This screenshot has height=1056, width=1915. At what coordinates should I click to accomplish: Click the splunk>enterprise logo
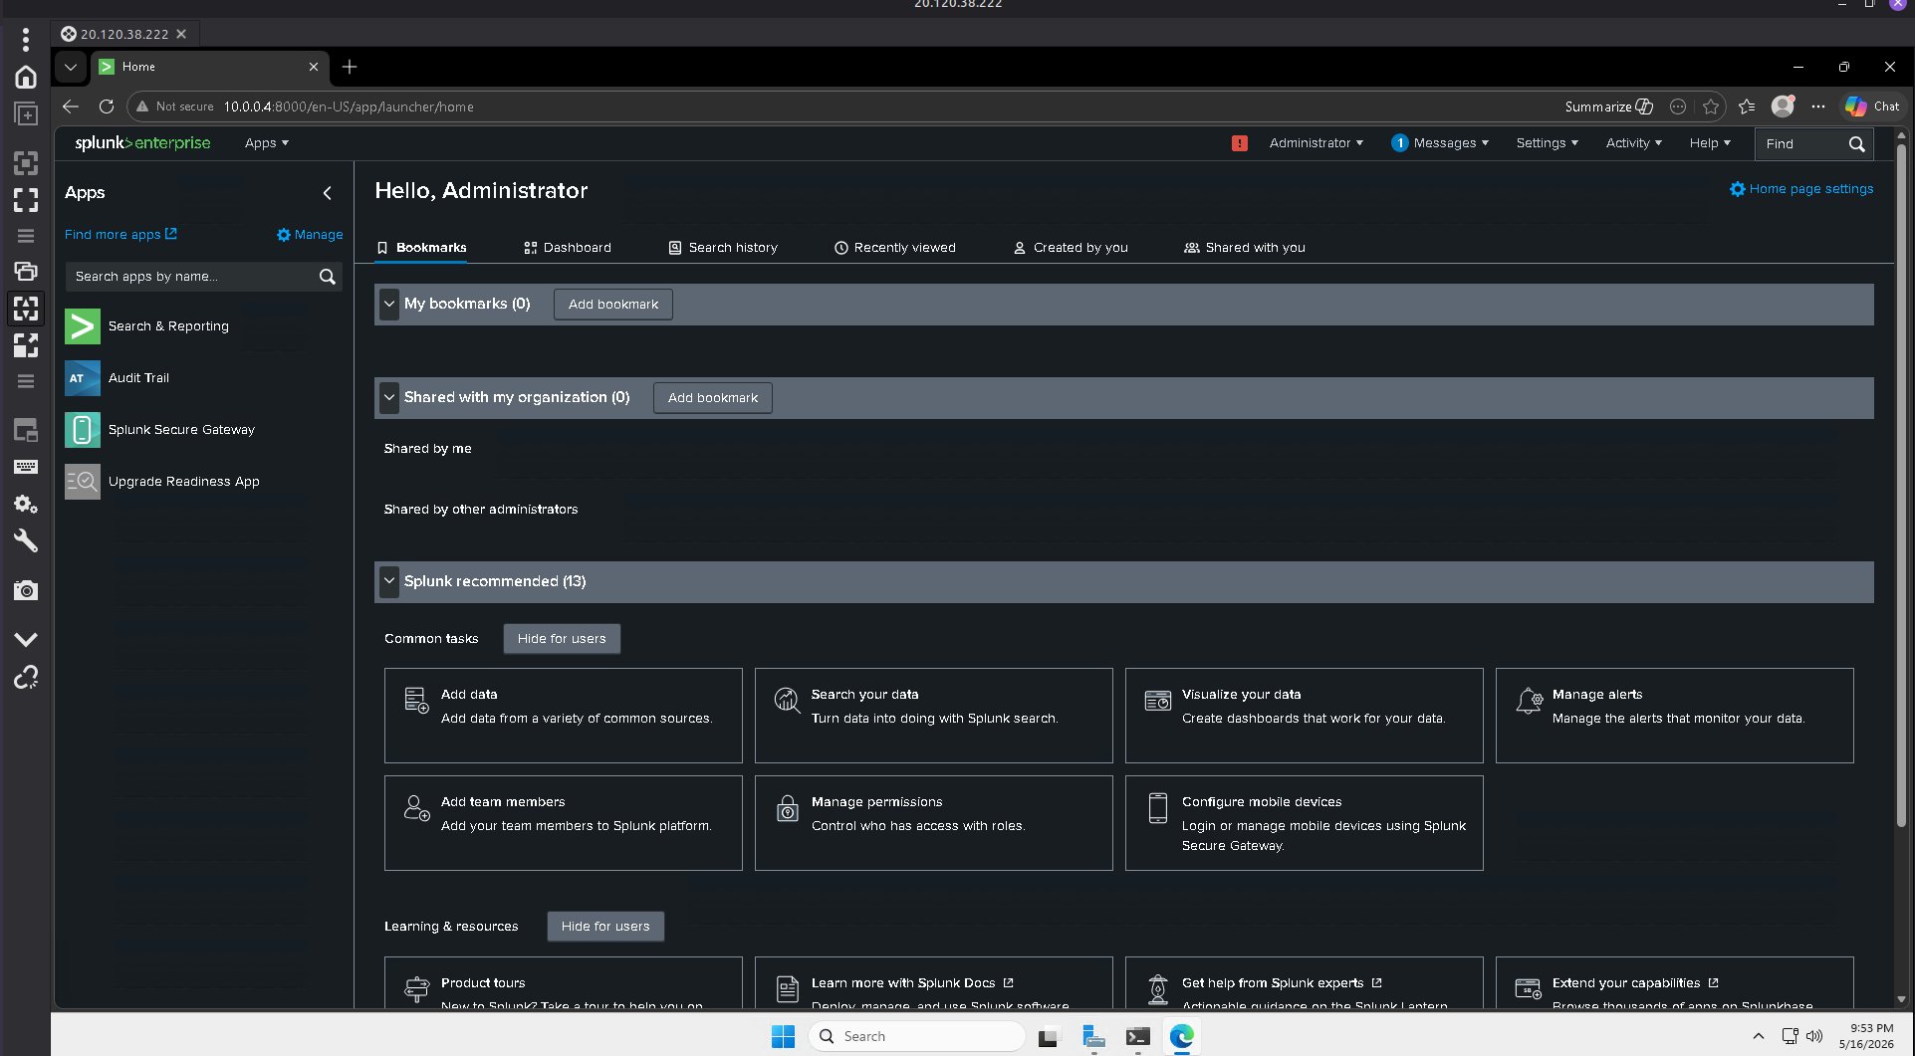pos(142,143)
